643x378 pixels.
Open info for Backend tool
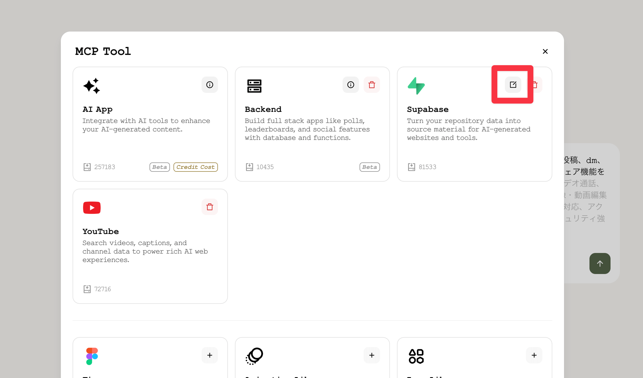(x=350, y=85)
